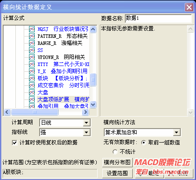
Task: Open the 计算周期 日线 dropdown
Action: tap(86, 123)
